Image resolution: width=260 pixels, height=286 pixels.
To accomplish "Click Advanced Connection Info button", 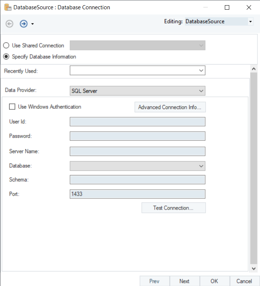I will click(x=170, y=107).
